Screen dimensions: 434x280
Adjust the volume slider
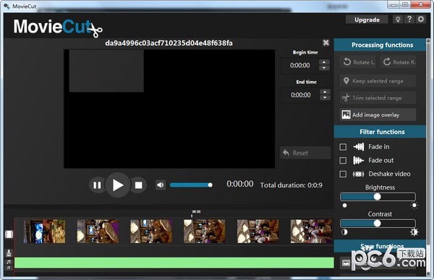pos(191,185)
